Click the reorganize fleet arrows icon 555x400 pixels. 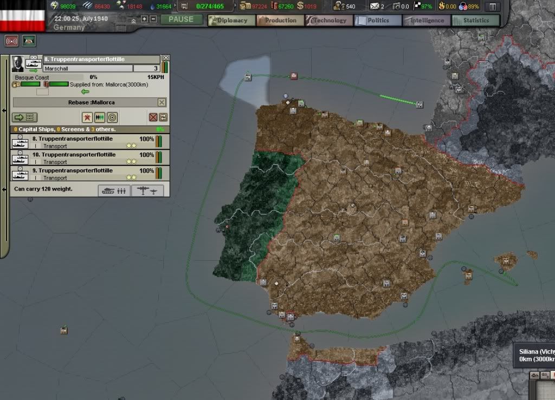click(163, 117)
